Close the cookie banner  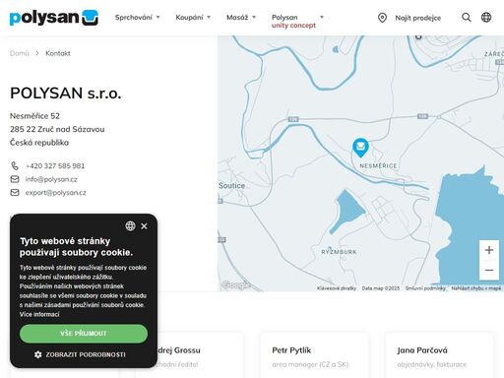[144, 226]
